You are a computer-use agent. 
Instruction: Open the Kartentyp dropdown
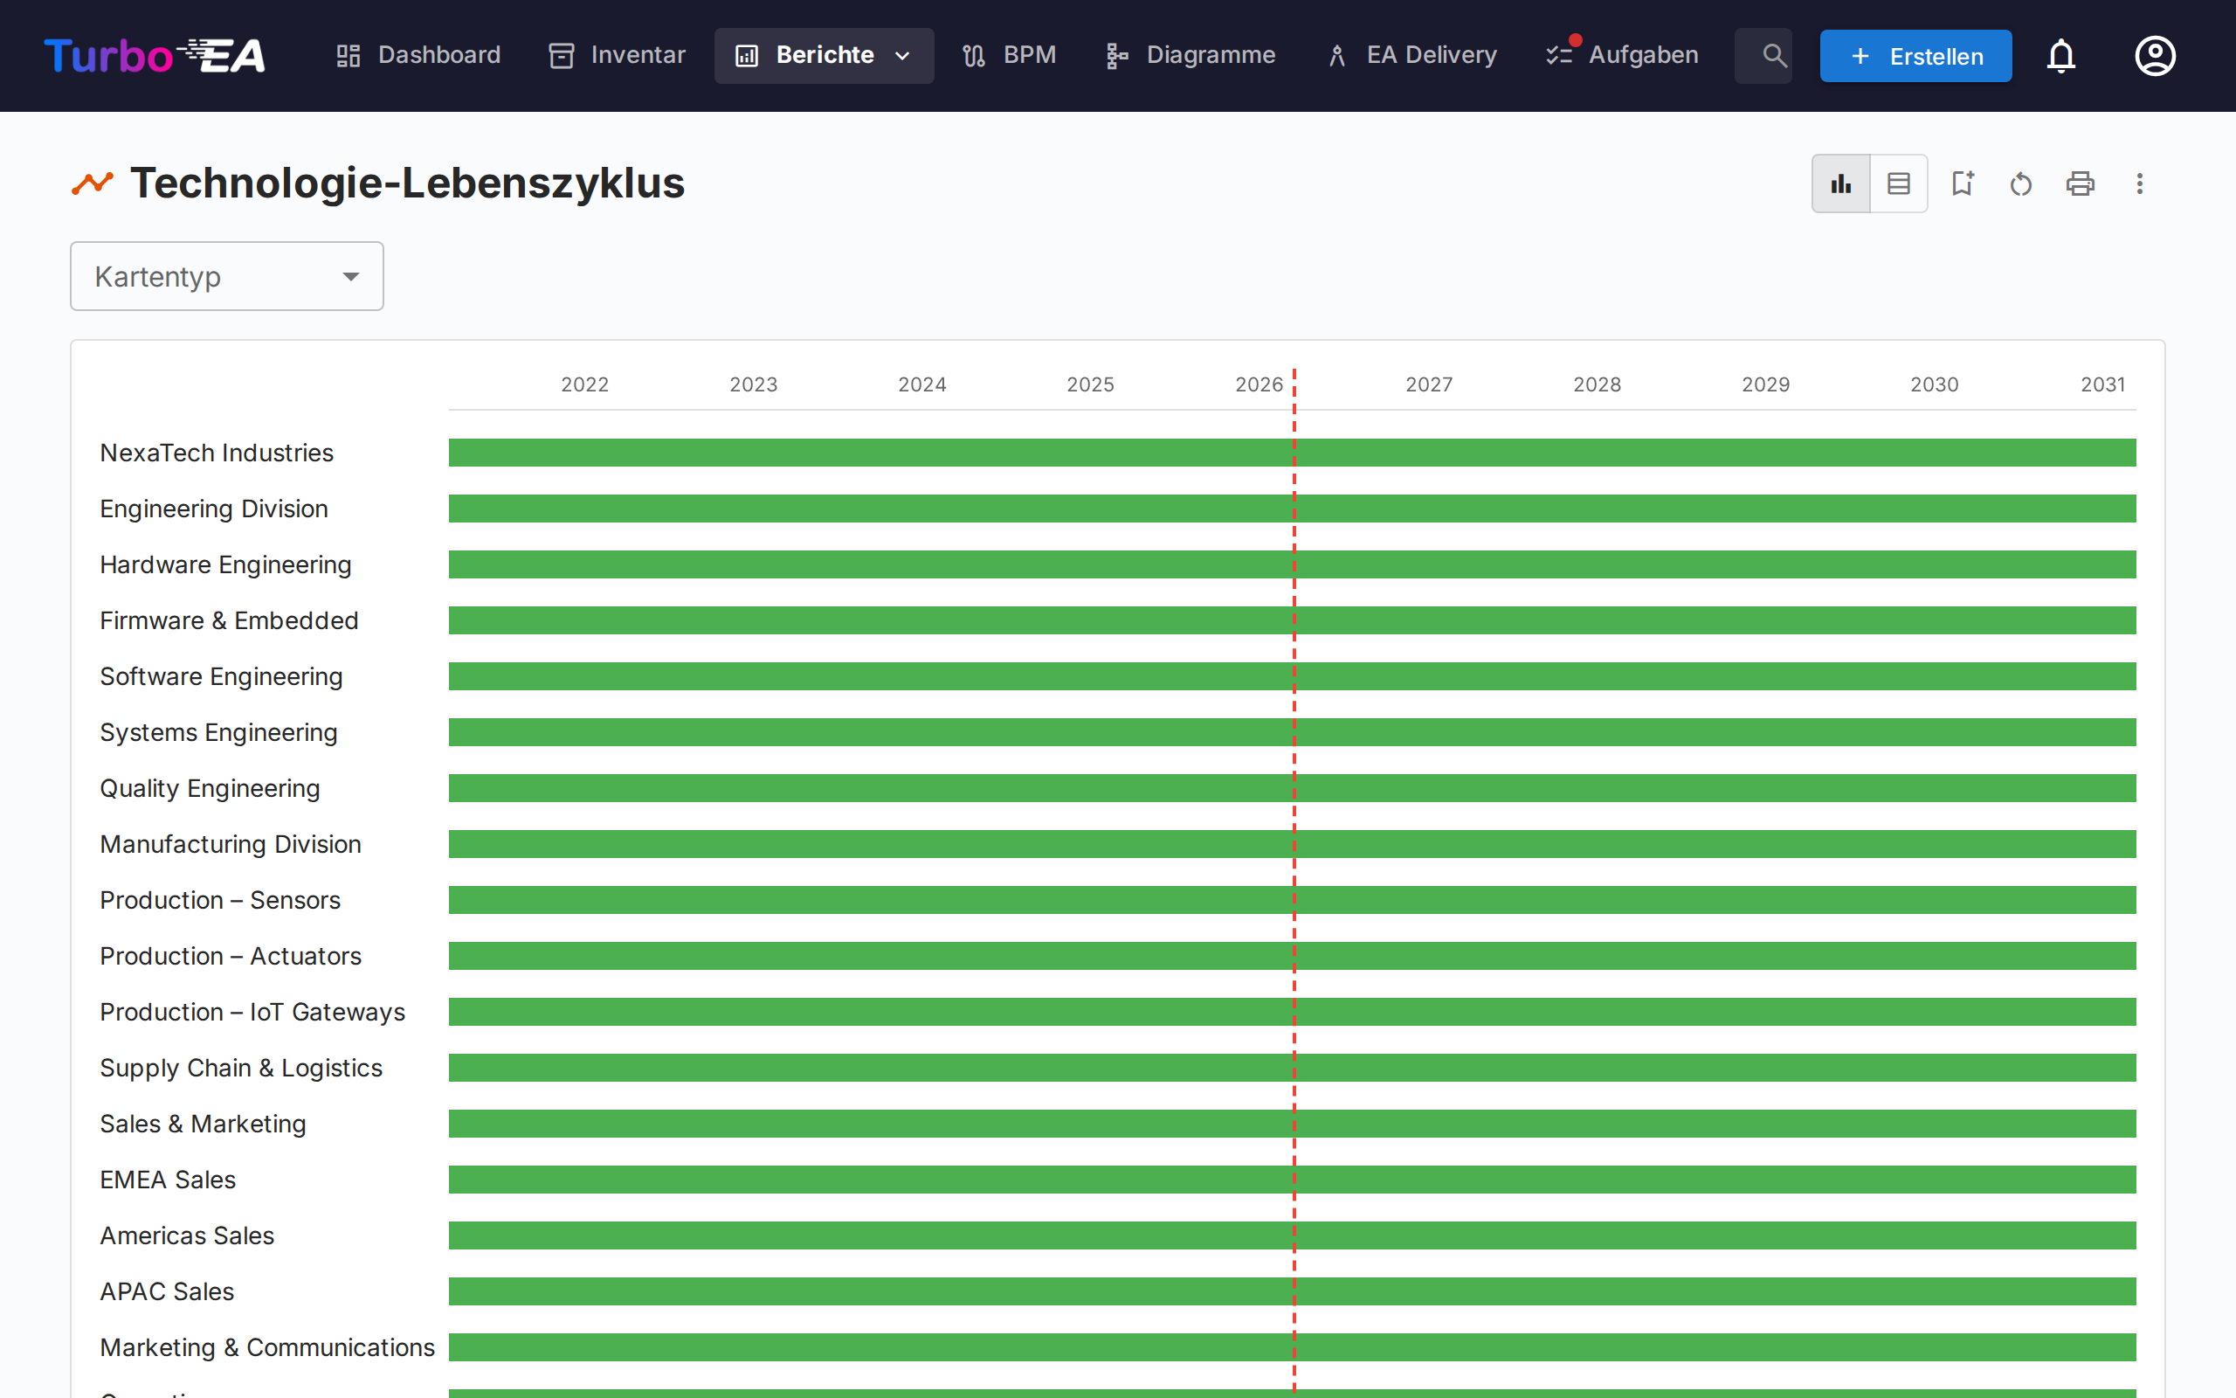pyautogui.click(x=226, y=276)
